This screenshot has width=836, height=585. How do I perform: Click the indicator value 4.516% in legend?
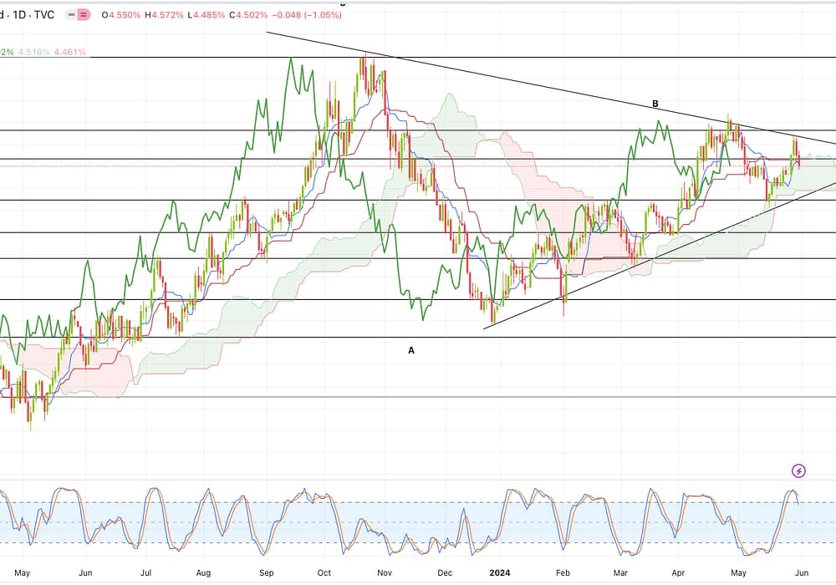click(33, 52)
